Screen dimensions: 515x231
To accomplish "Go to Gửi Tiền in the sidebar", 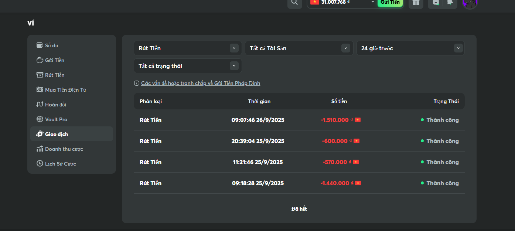I will tap(55, 60).
